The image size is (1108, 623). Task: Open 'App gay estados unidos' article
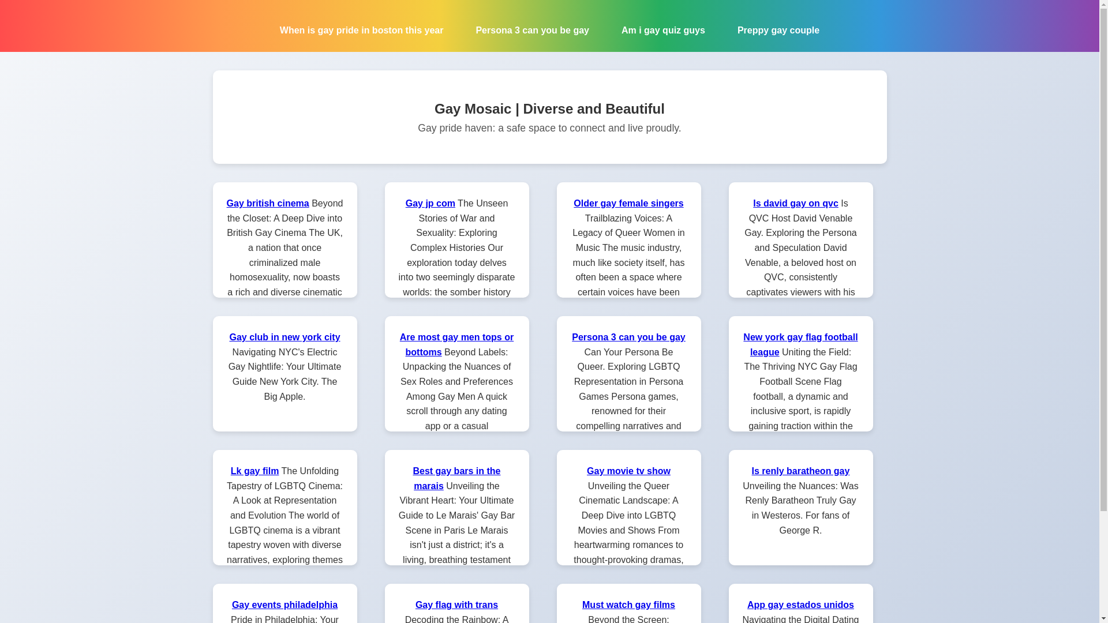(x=800, y=605)
